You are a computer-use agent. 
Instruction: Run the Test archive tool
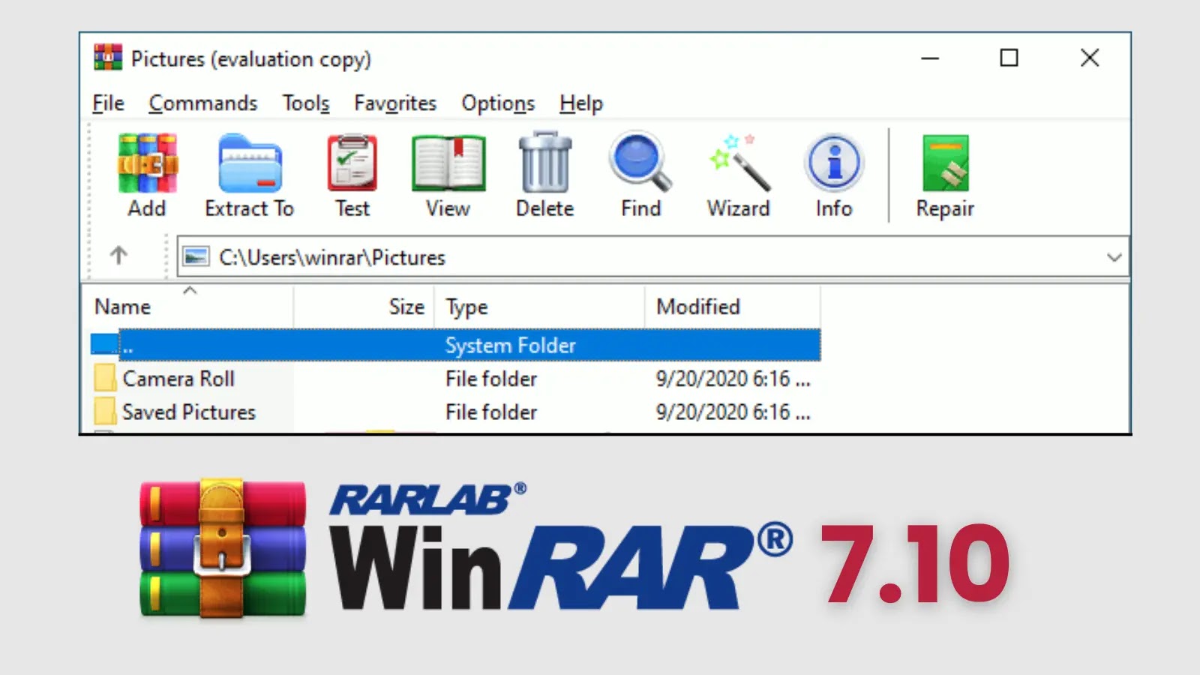pos(352,175)
